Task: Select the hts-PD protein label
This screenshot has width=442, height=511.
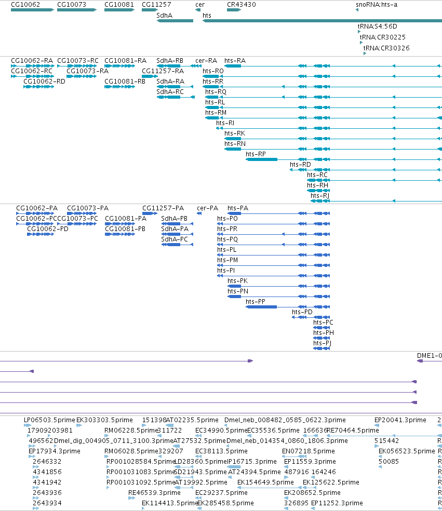Action: (x=302, y=312)
